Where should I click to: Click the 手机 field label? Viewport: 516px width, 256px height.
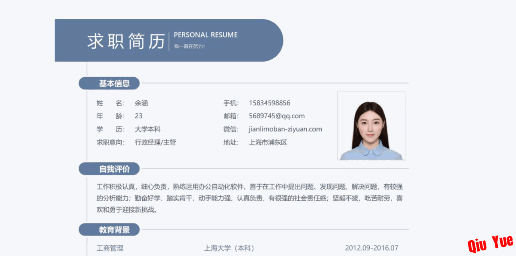[231, 103]
